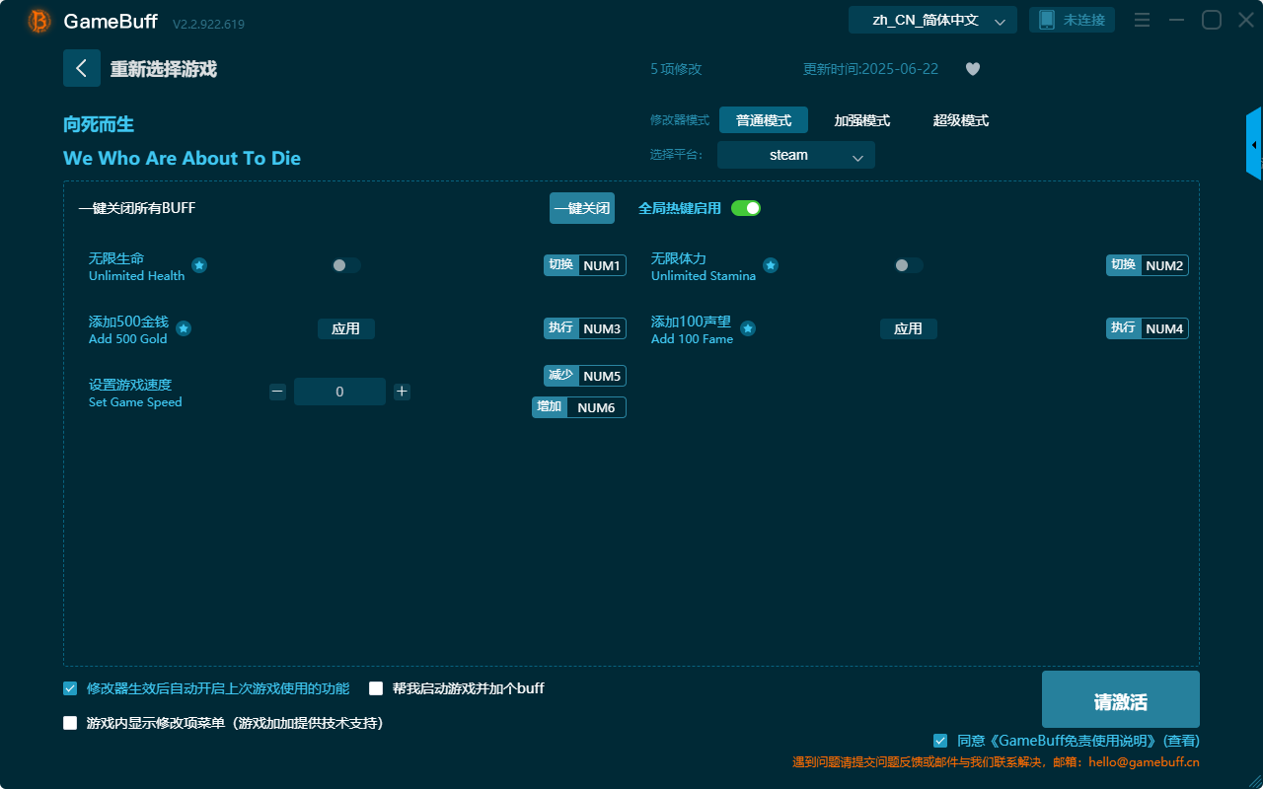Screen dimensions: 1263x789
Task: Click the star icon beside 无限体力
Action: [x=771, y=264]
